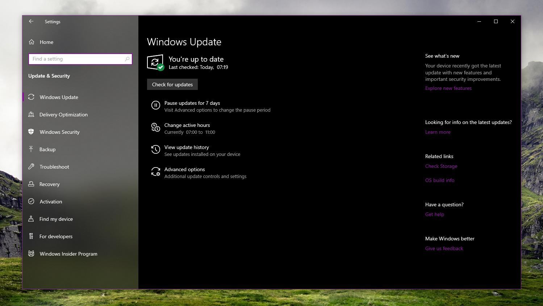Image resolution: width=543 pixels, height=306 pixels.
Task: Click the View update history icon
Action: click(155, 149)
